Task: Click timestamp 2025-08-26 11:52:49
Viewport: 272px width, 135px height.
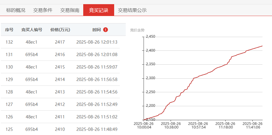Action: tap(97, 104)
